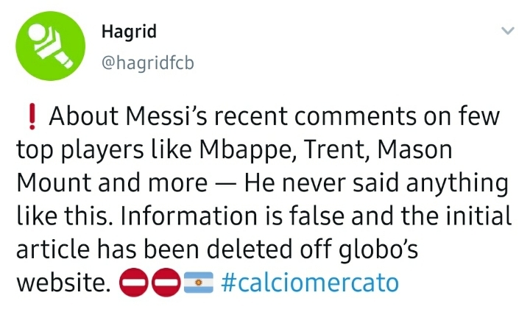Click the Argentina flag emoji

tap(198, 283)
